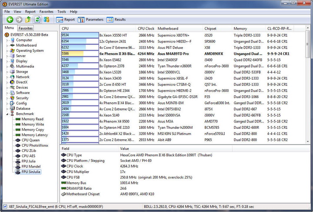This screenshot has width=313, height=212.
Task: Click the highlighted 5586 score bar
Action: pos(80,54)
